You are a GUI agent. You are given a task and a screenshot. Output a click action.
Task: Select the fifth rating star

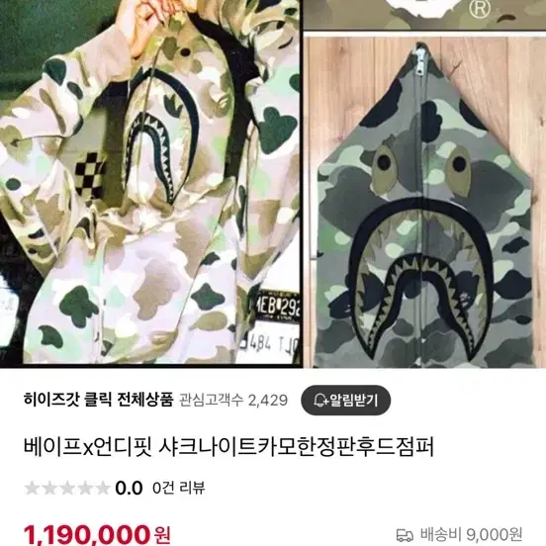tap(103, 488)
